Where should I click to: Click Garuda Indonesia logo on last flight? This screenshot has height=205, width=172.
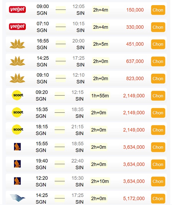point(17,198)
